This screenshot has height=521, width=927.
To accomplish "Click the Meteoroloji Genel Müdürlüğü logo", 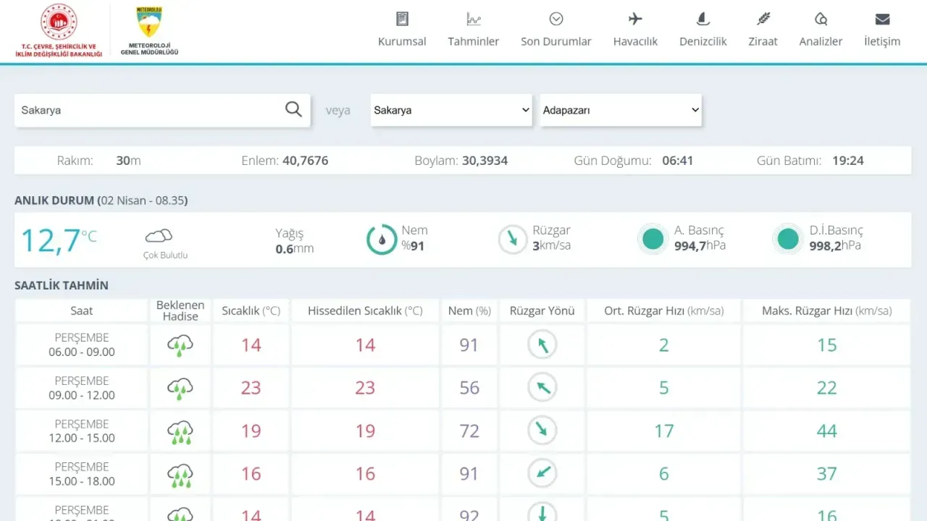I will [149, 30].
